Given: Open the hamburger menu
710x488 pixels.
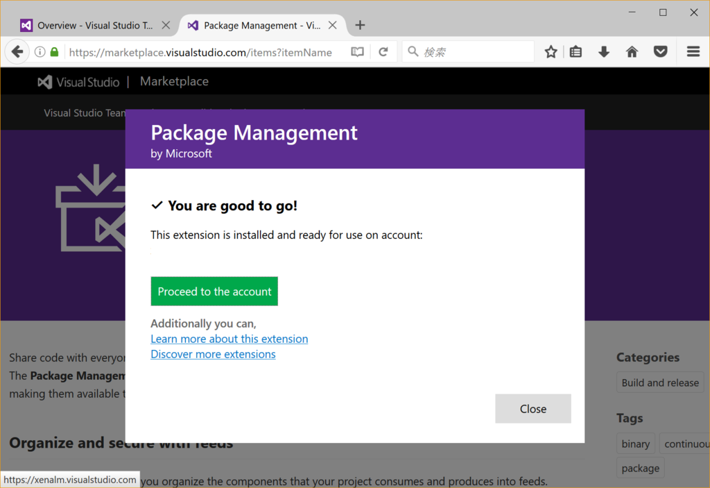Looking at the screenshot, I should (693, 51).
